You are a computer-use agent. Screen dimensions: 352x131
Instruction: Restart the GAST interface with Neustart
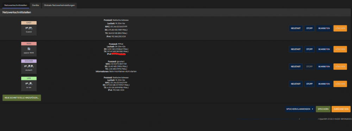296,28
